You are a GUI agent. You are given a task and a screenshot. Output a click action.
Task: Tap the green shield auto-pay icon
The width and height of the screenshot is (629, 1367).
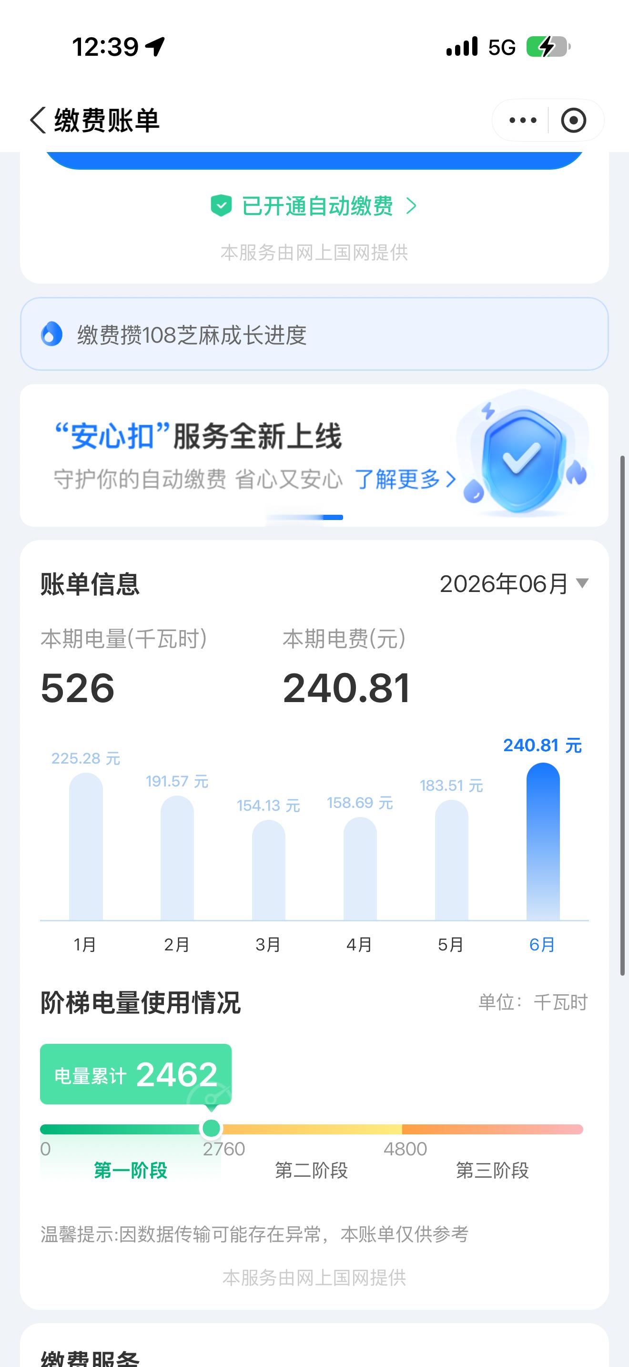tap(221, 205)
